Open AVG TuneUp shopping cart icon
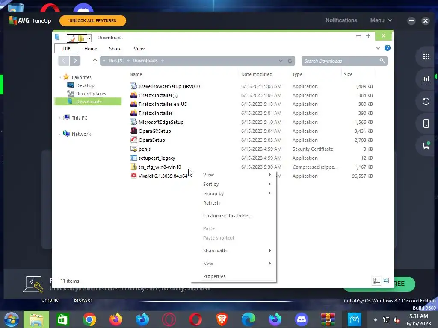This screenshot has height=328, width=438. pos(426,145)
